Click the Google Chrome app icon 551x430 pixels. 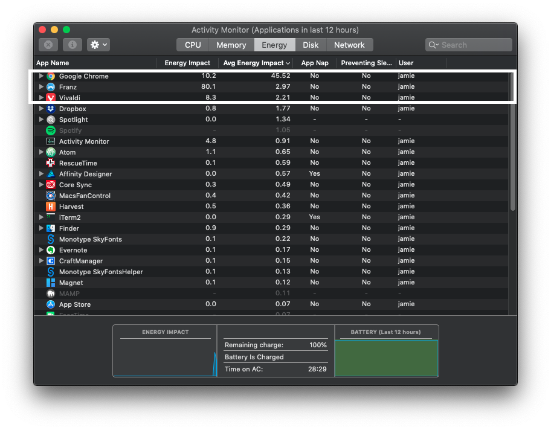coord(51,76)
